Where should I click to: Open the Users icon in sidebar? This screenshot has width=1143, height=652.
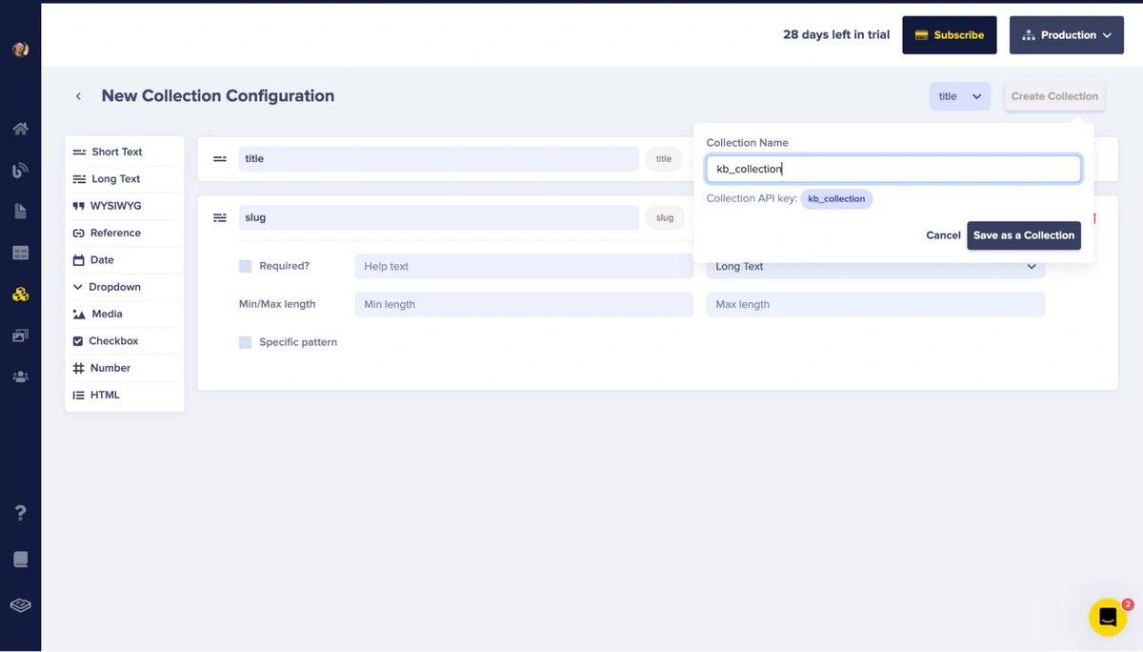pos(20,377)
